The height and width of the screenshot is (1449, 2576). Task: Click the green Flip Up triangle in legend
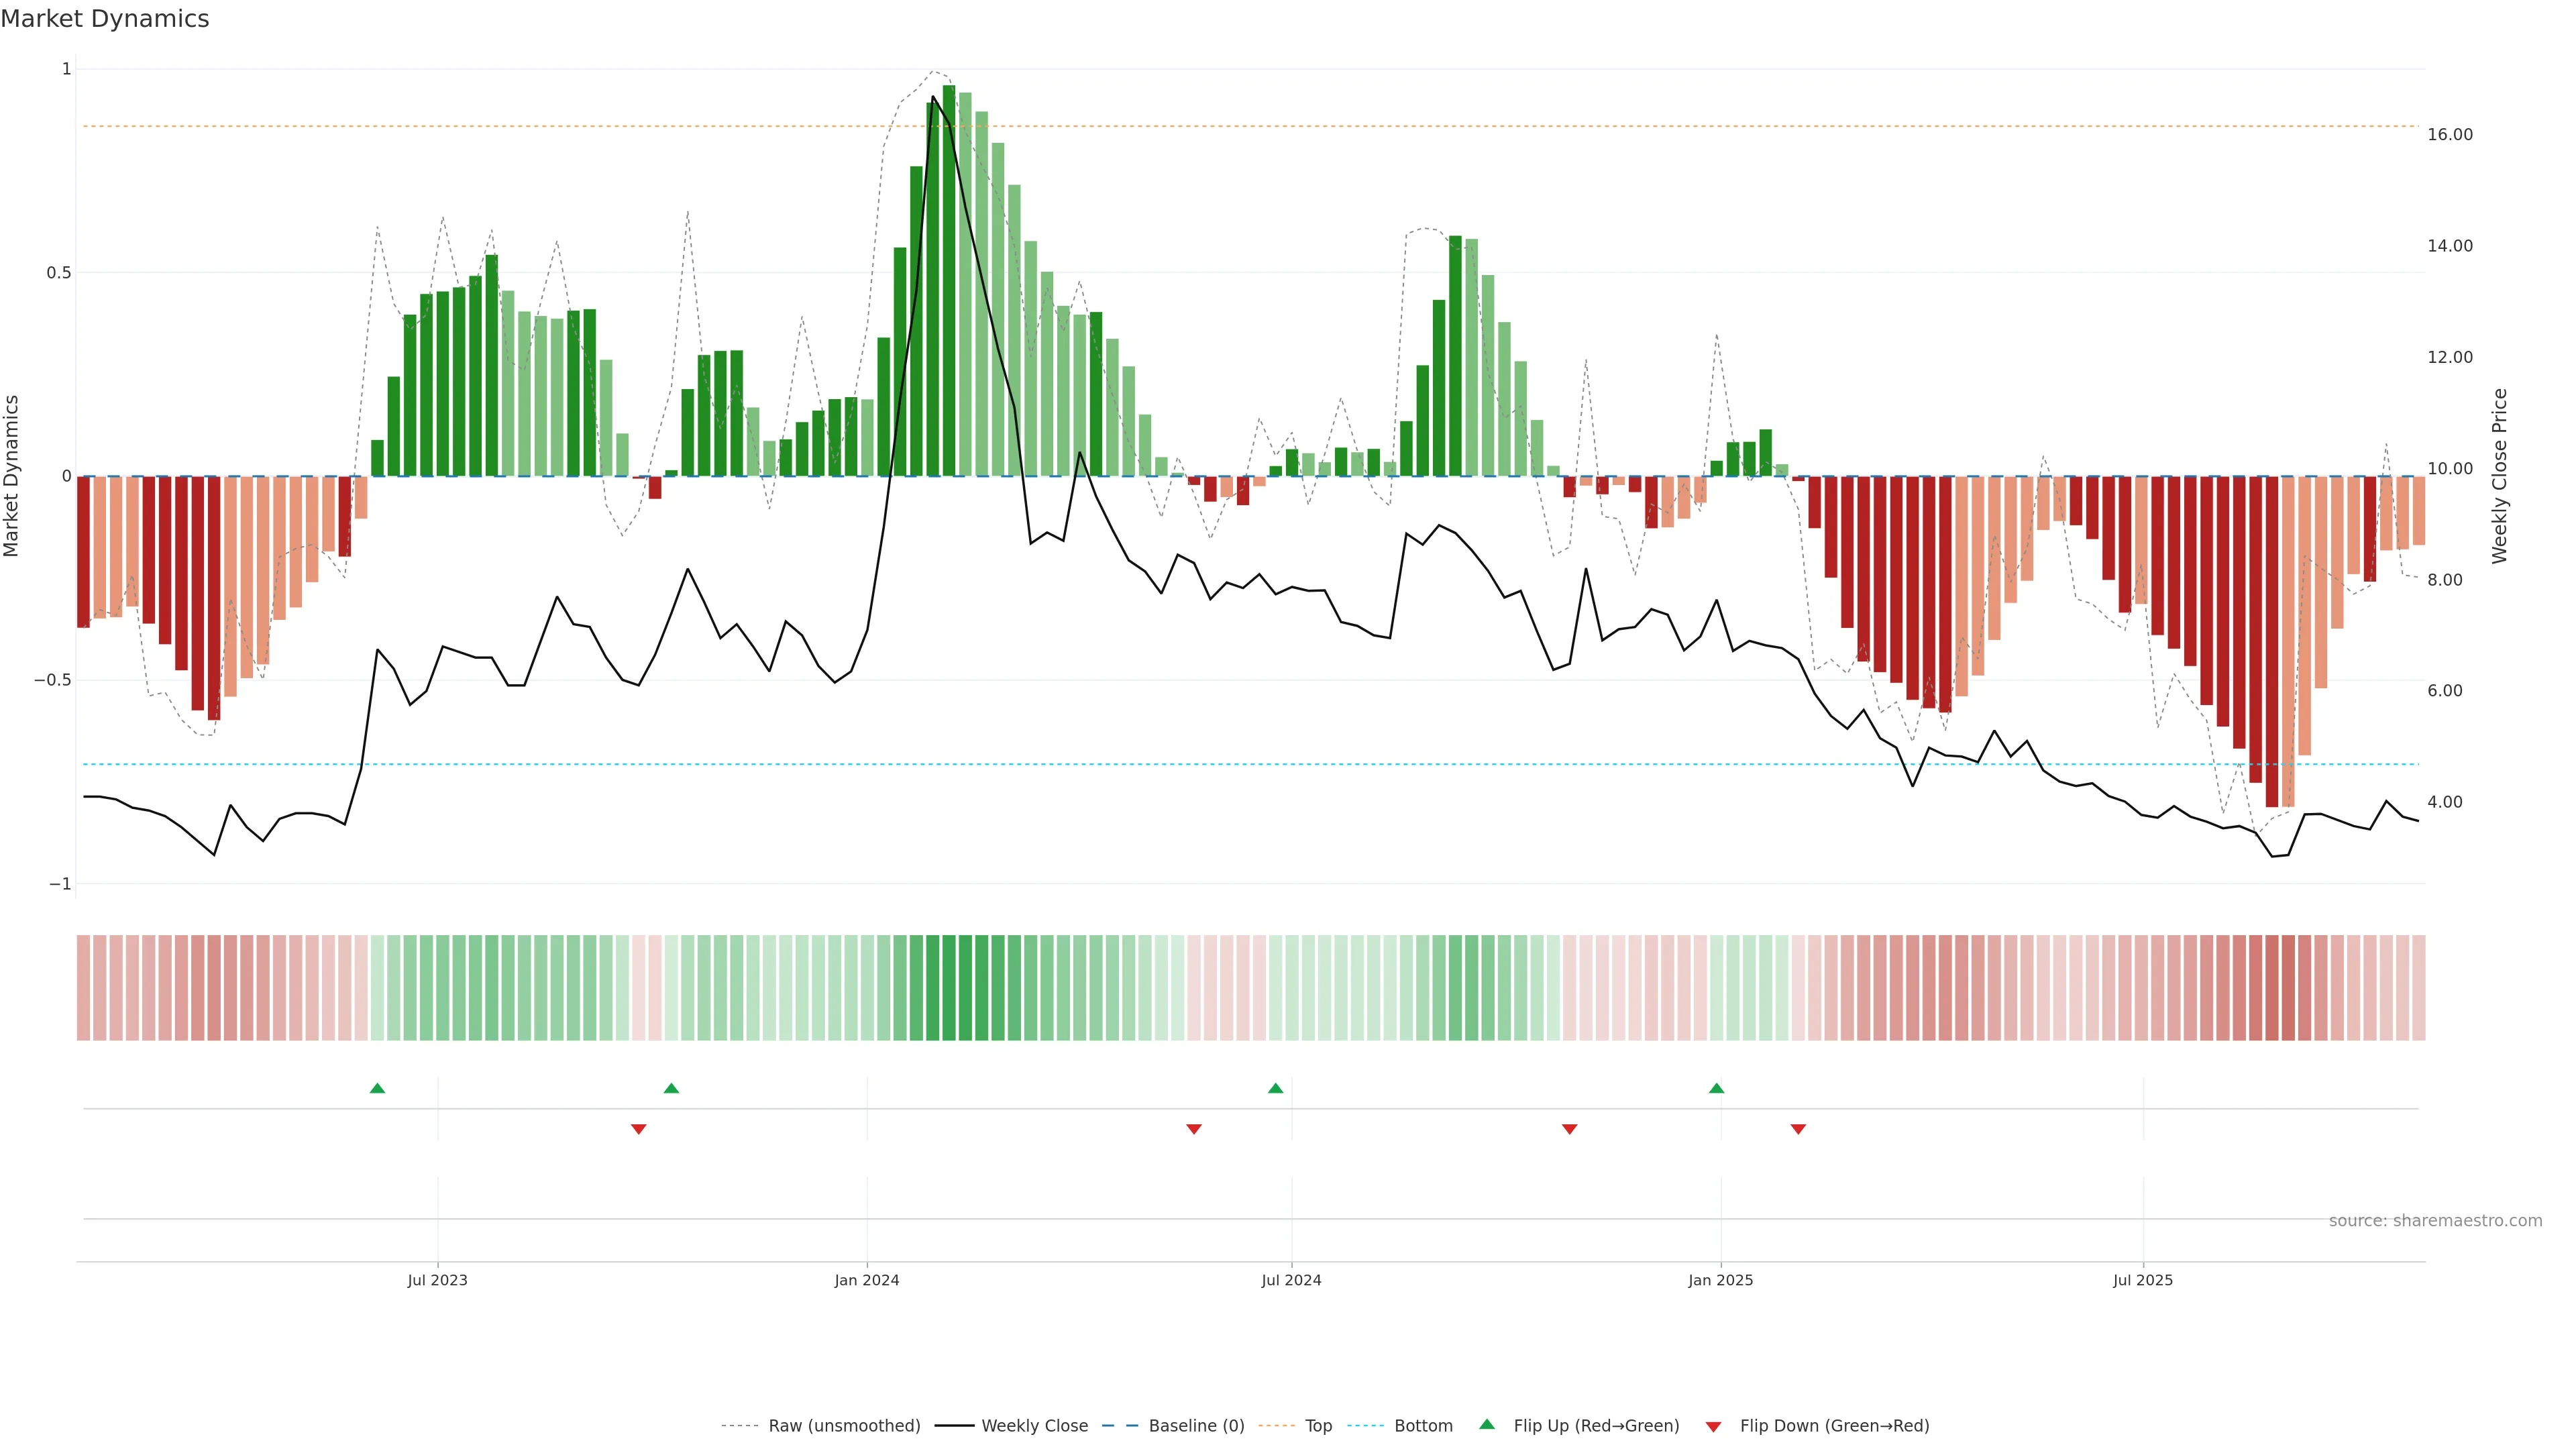click(1487, 1424)
